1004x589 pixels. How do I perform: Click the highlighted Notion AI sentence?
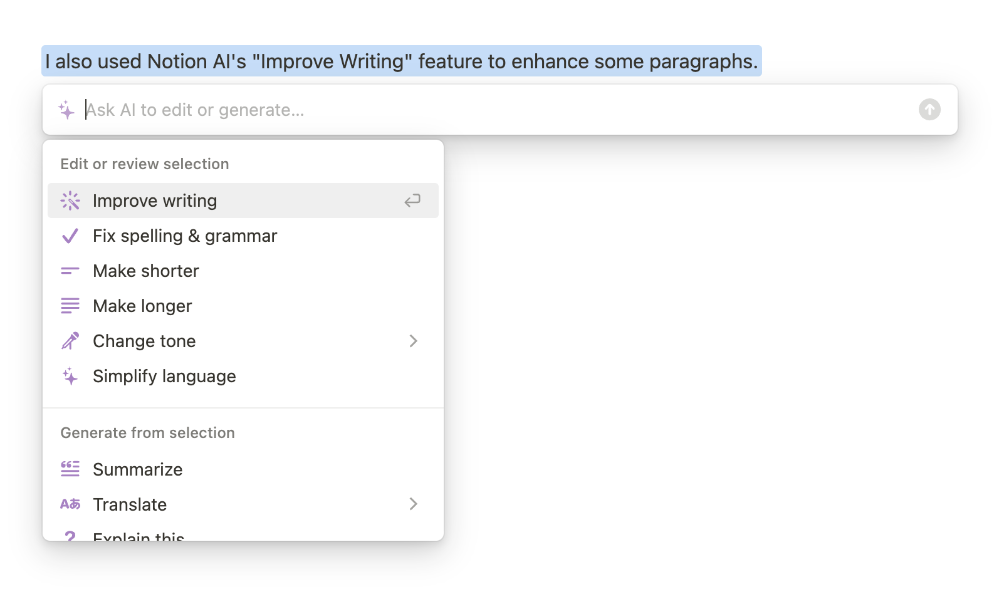(401, 61)
